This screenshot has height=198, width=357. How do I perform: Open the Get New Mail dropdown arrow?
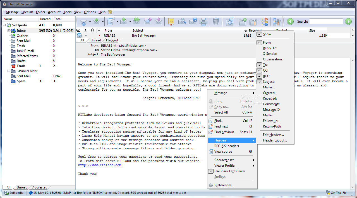(90, 22)
